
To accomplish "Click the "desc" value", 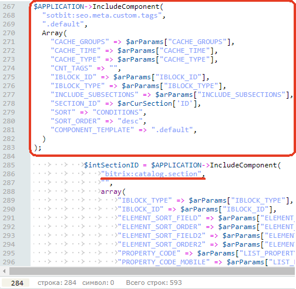I will point(130,121).
